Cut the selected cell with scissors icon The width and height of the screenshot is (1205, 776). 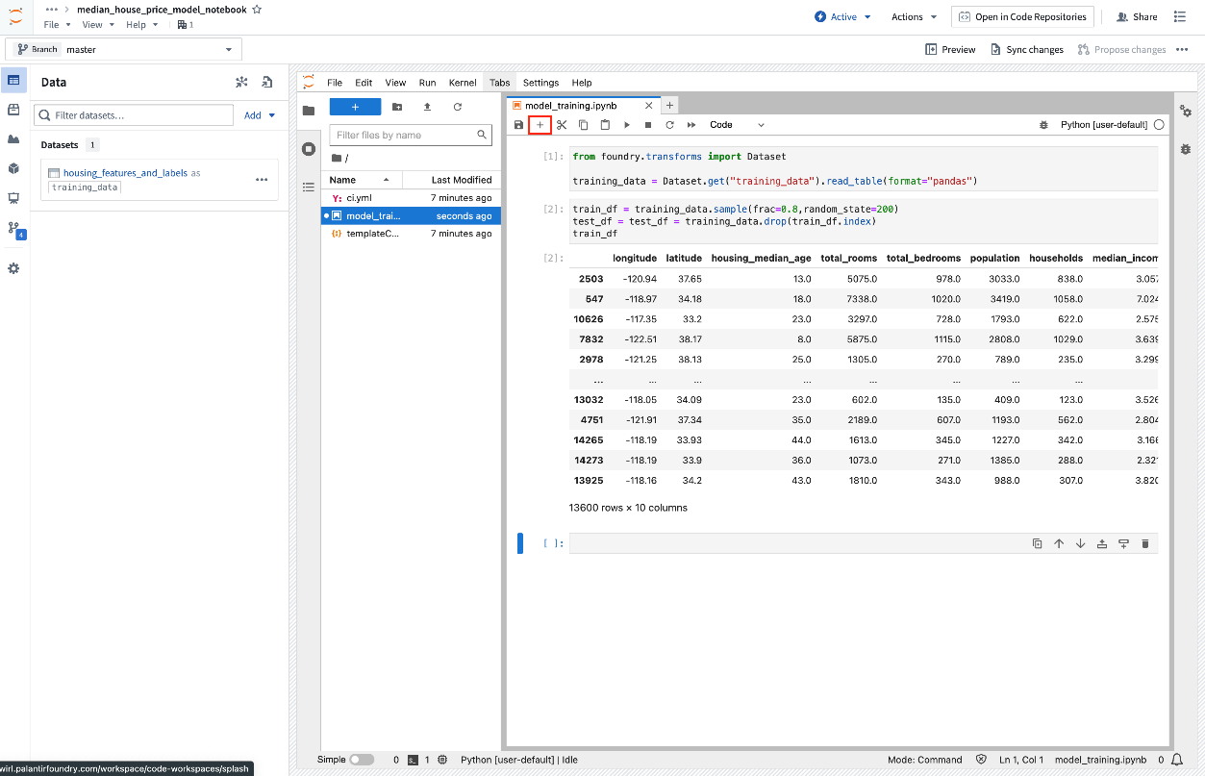562,125
